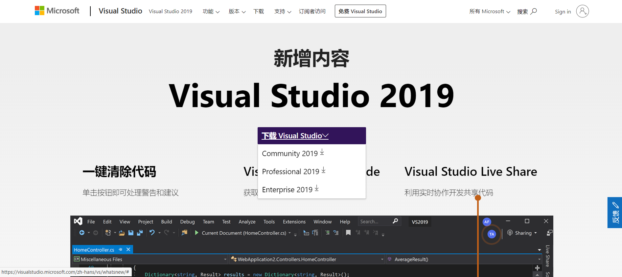Expand the 支持 dropdown in navigation

pyautogui.click(x=283, y=12)
